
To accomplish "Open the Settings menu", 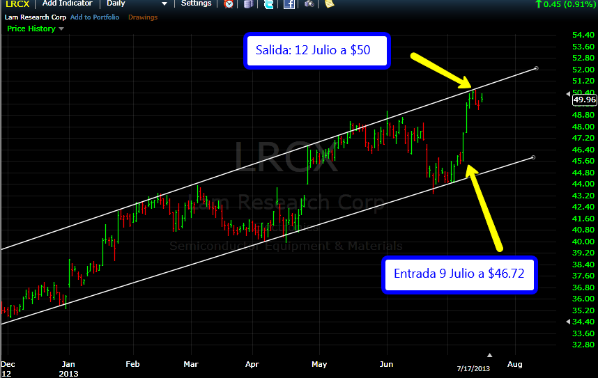I will [196, 4].
